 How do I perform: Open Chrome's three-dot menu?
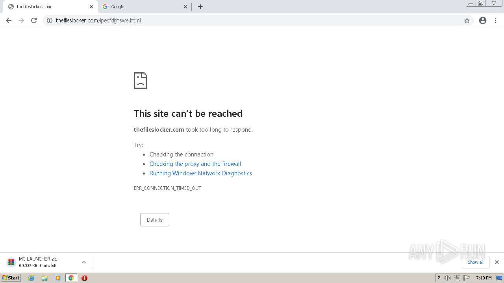click(x=496, y=20)
